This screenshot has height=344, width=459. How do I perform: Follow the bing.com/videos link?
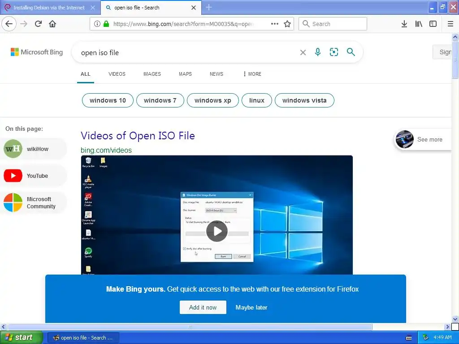point(106,150)
